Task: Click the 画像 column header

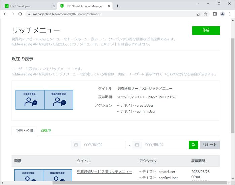Action: pos(18,161)
